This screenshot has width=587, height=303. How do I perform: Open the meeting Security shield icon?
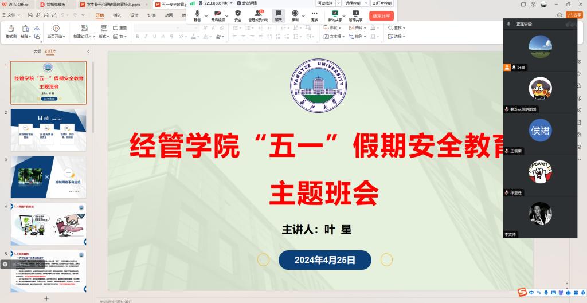(238, 14)
